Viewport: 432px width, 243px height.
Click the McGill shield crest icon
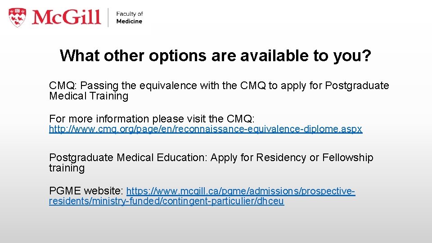18,17
